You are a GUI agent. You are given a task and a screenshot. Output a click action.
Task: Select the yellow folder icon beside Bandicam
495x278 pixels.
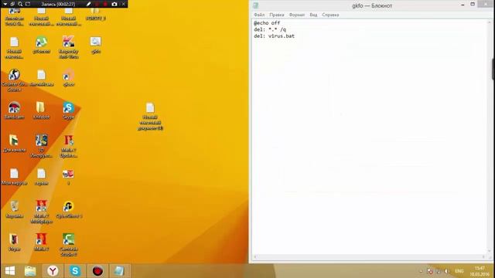point(41,110)
